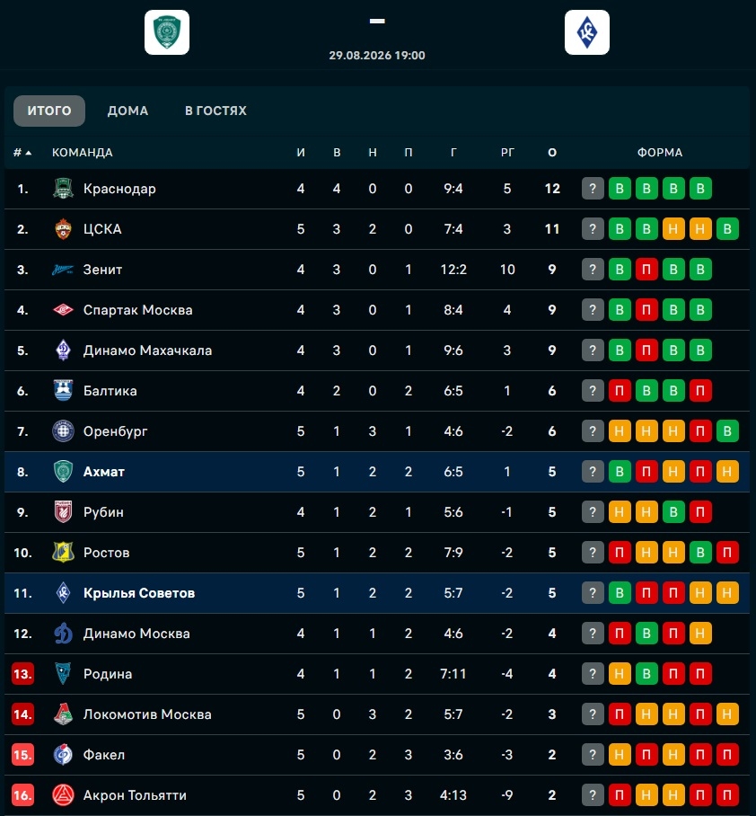
Task: Click Ахмат's first green В form badge
Action: tap(620, 472)
